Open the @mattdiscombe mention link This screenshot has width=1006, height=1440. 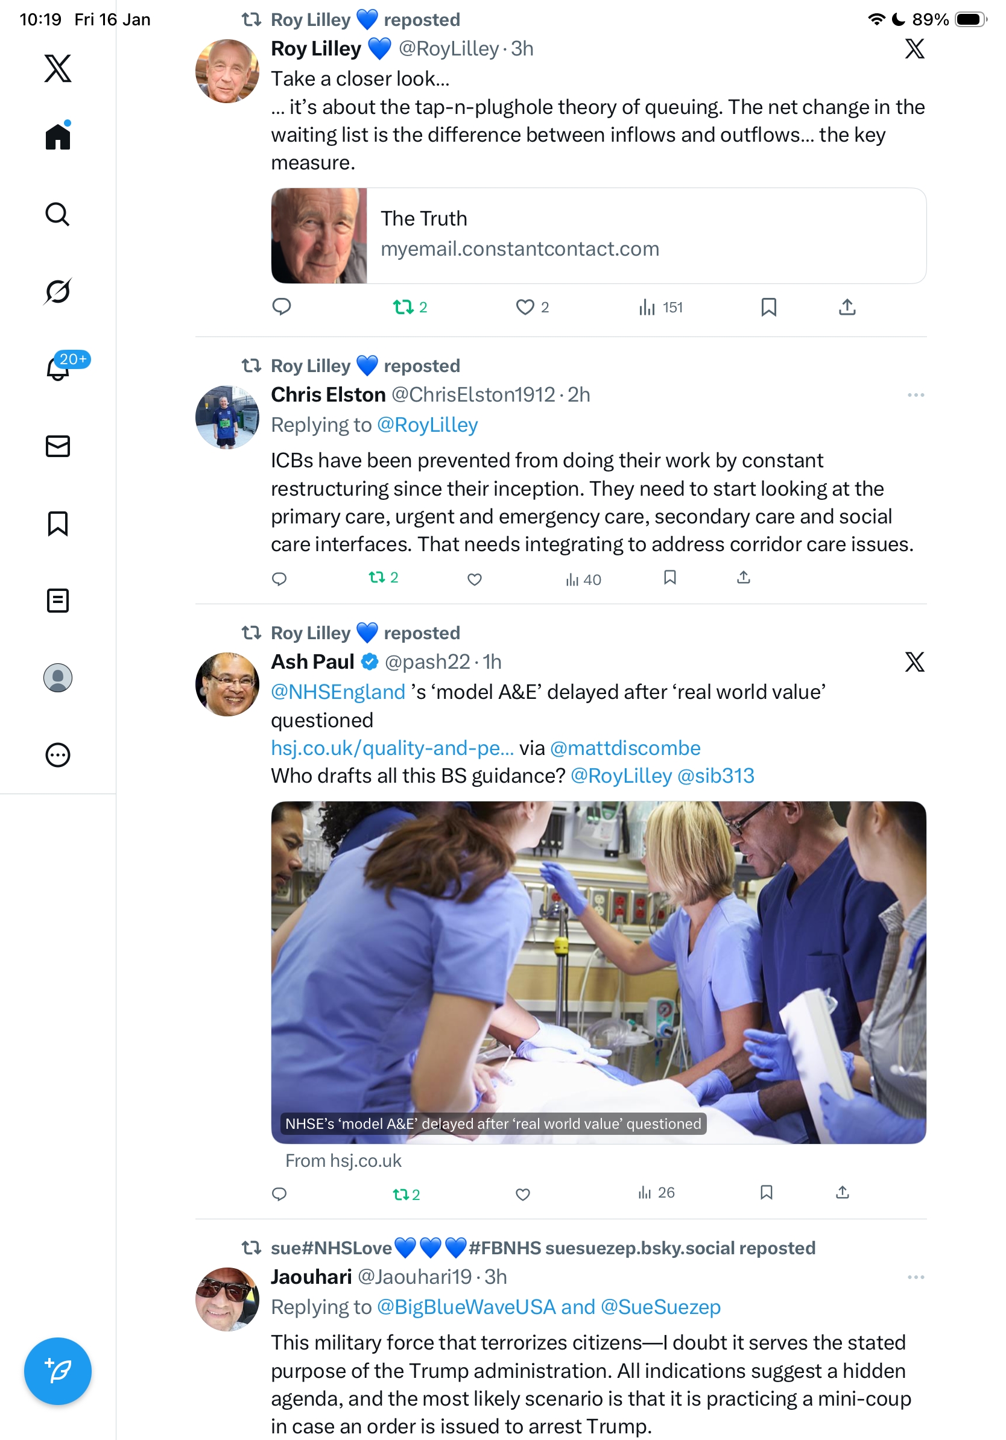tap(625, 748)
